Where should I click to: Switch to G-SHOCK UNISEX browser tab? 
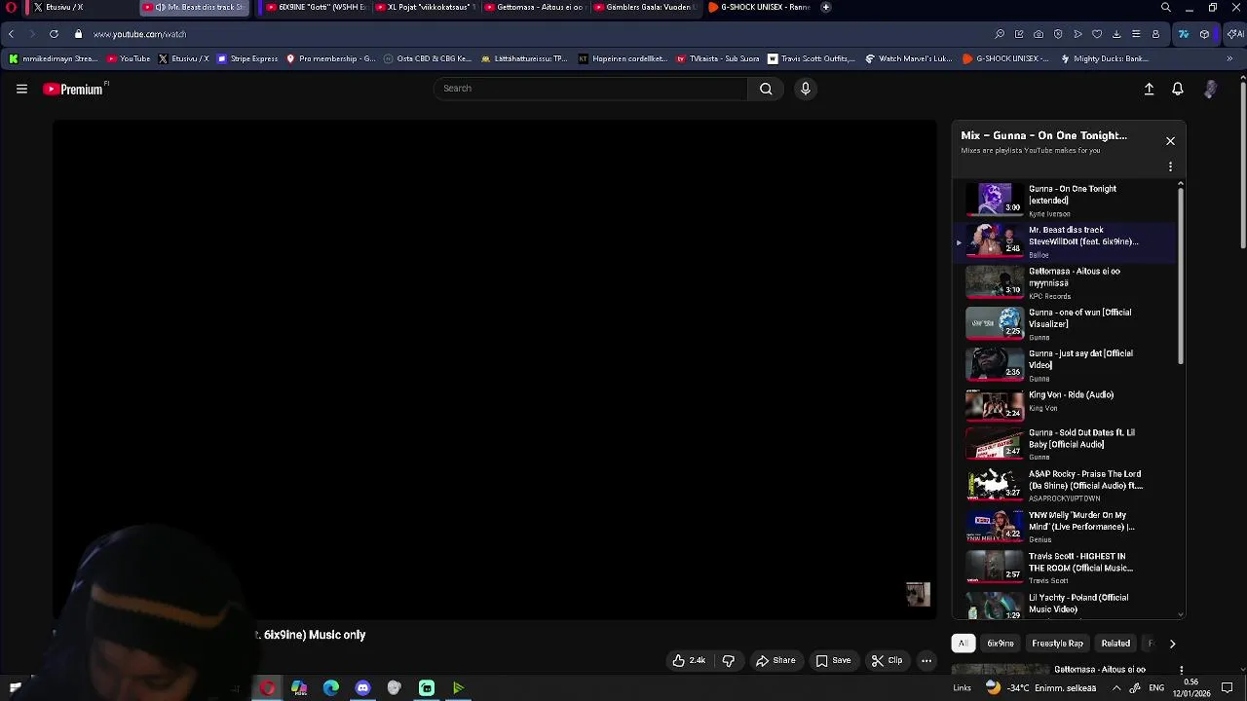[759, 7]
